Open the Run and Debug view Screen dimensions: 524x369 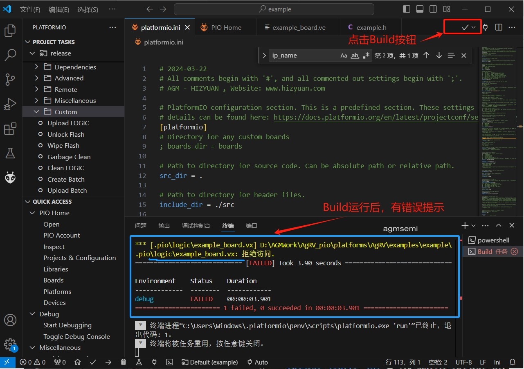pos(10,104)
